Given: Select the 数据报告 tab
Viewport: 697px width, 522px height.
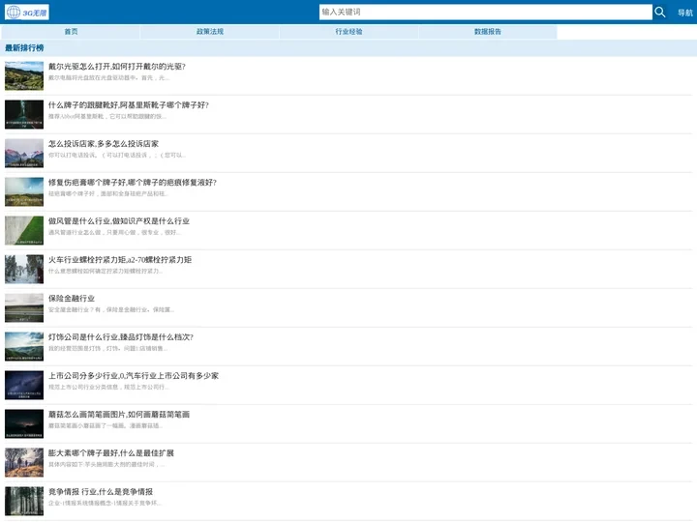Looking at the screenshot, I should (488, 32).
